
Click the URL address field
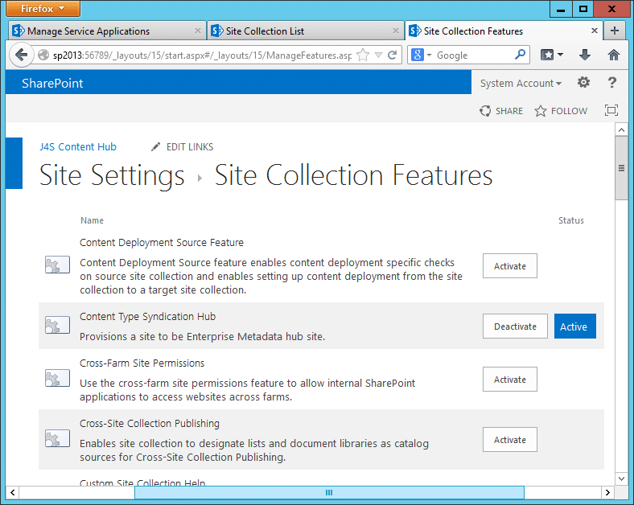[x=202, y=55]
